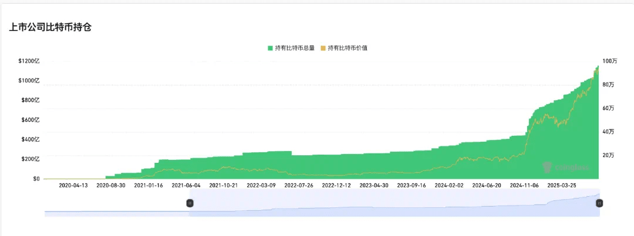This screenshot has height=236, width=634.
Task: Click the $600亿 left axis label
Action: (x=31, y=120)
